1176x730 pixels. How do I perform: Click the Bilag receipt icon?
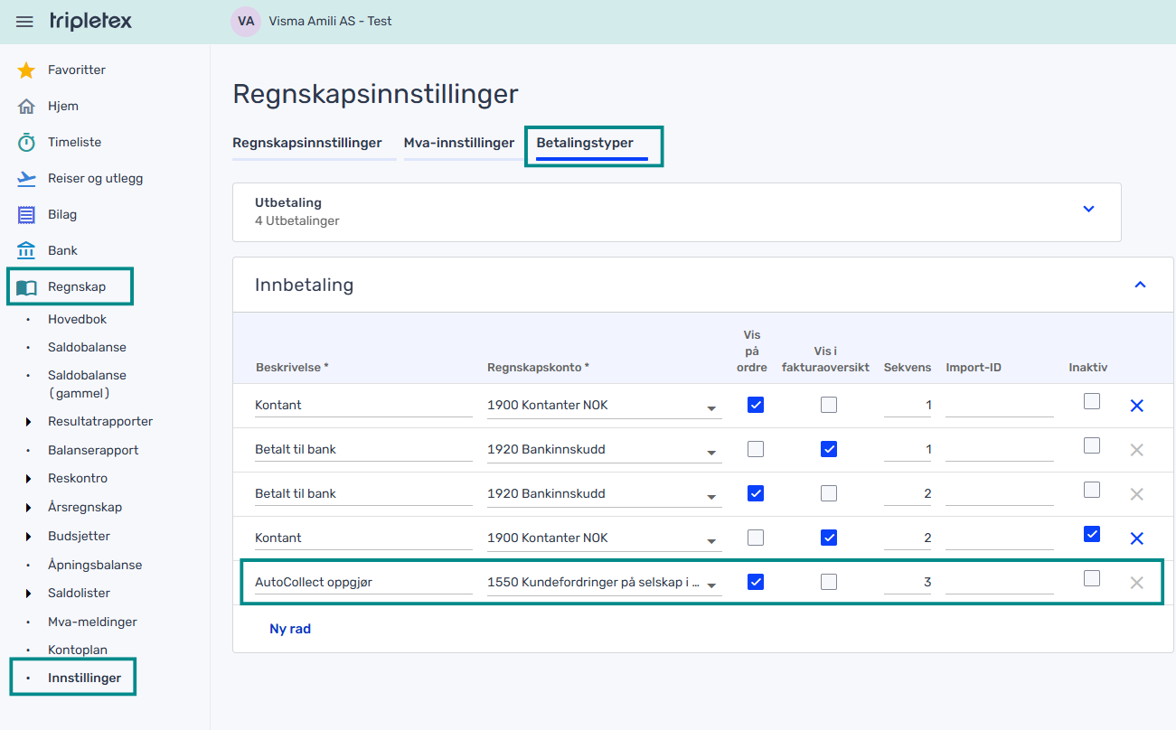[x=26, y=215]
